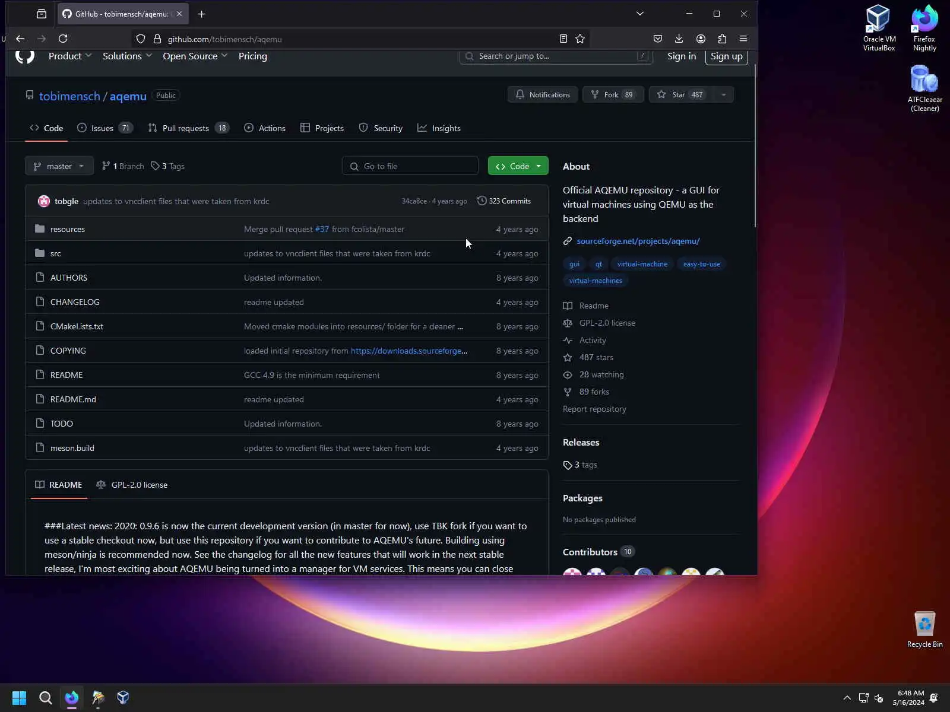The height and width of the screenshot is (712, 950).
Task: Close the GitHub aqemu tab
Action: click(x=179, y=14)
